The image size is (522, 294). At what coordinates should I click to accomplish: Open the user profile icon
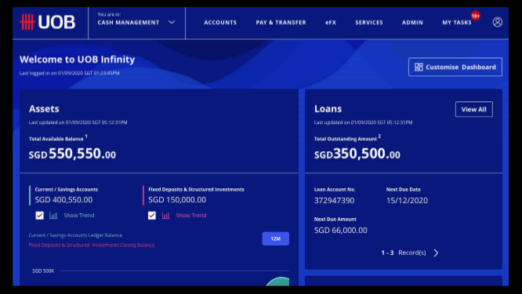(498, 22)
